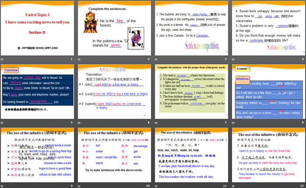The image size is (306, 188).
Task: Click 'Sentences competition' WordArt on slide 4
Action: tap(282, 47)
